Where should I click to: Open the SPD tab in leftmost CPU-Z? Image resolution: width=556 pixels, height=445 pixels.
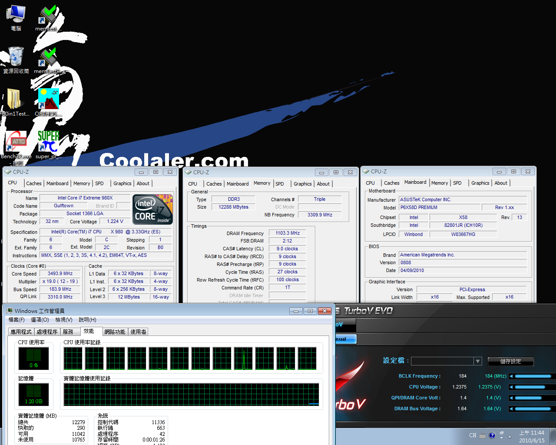coord(99,183)
